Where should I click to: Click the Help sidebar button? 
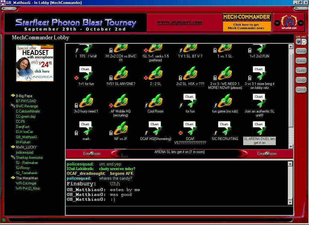301,80
